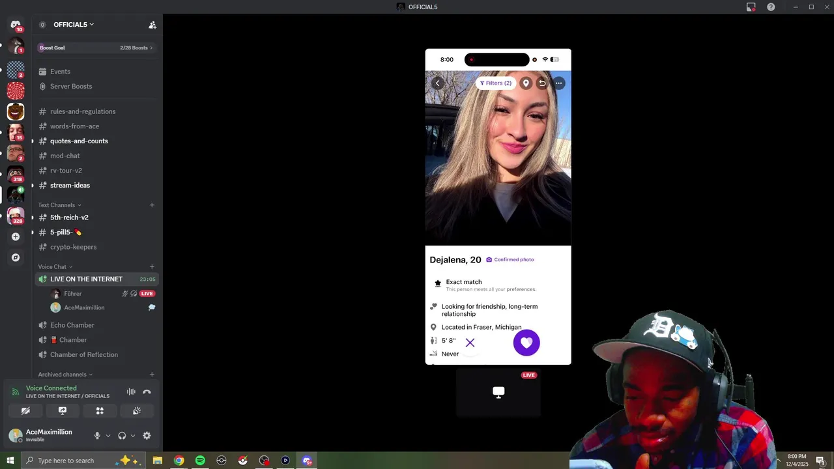Open the Boost Goal progress bar

coord(97,48)
